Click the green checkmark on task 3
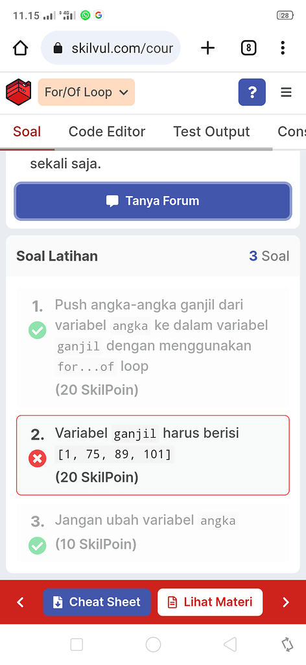Screen dimensions: 306x665 tap(37, 545)
